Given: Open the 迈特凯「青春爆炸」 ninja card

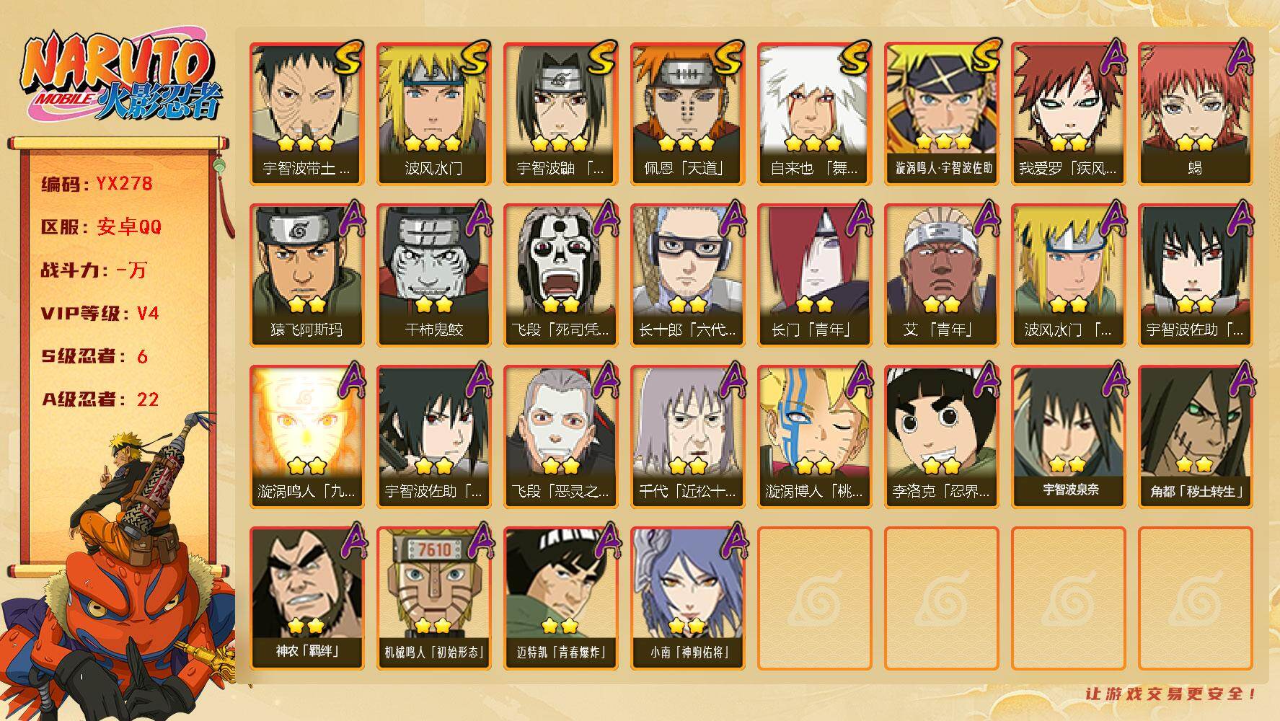Looking at the screenshot, I should coord(560,598).
